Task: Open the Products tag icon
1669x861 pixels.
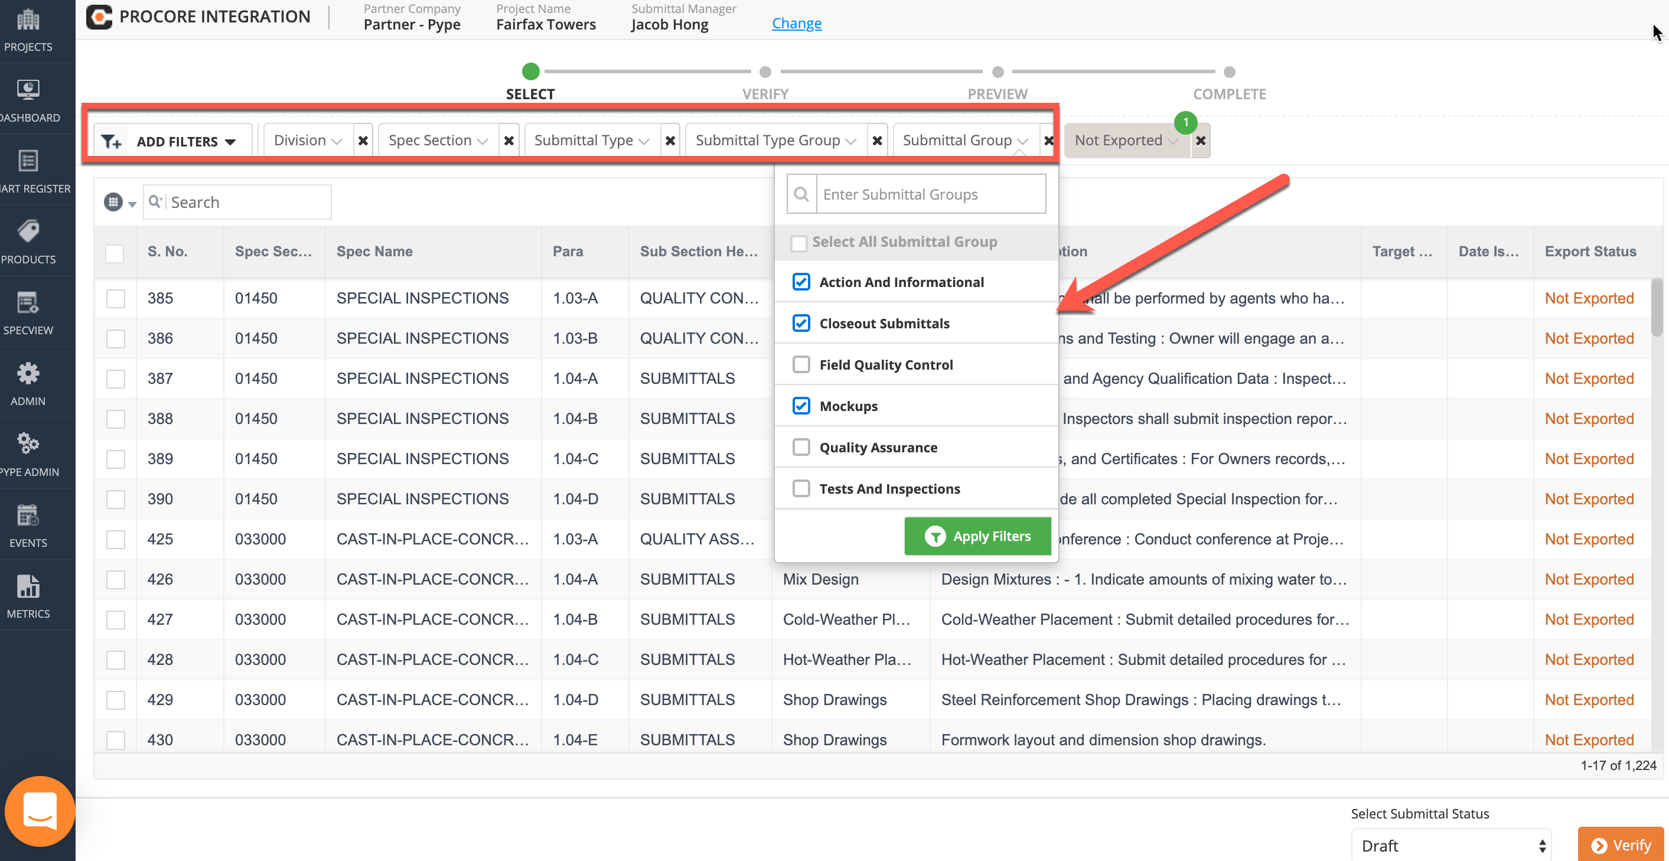Action: tap(28, 232)
